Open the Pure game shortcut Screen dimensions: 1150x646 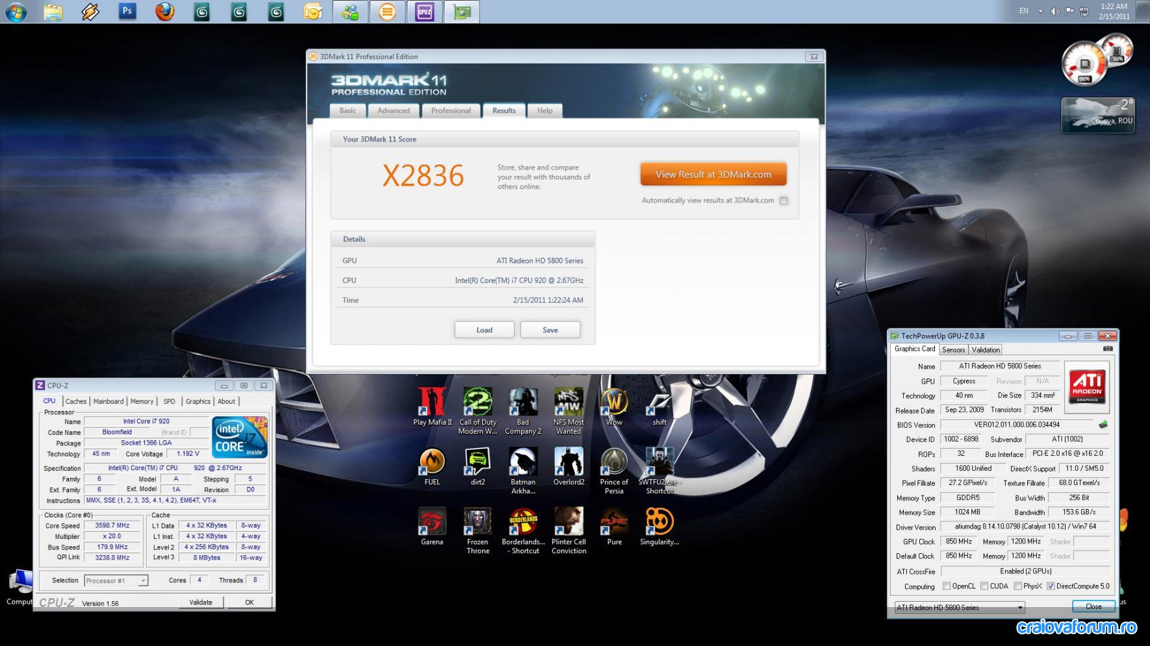pyautogui.click(x=614, y=527)
